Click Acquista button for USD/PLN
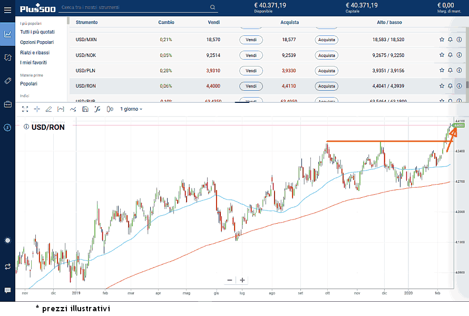The image size is (469, 316). click(x=326, y=71)
